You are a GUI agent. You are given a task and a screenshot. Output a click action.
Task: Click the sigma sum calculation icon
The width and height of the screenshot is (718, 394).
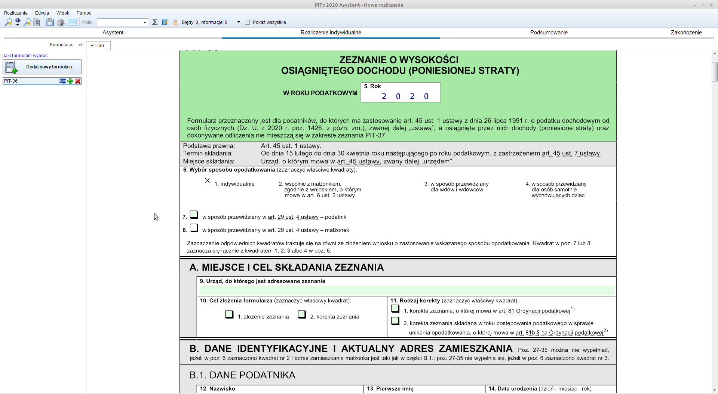(155, 22)
